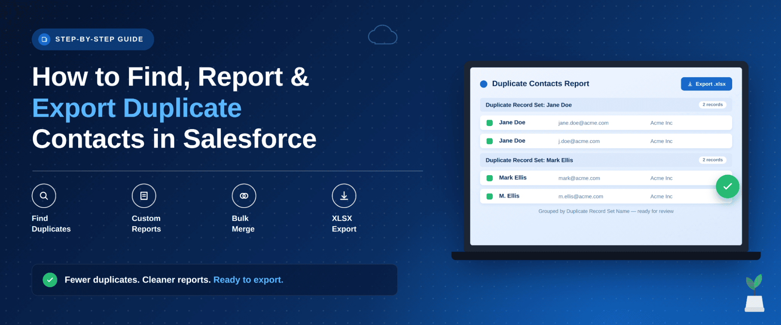Toggle green box for Mark Ellis row

(490, 178)
